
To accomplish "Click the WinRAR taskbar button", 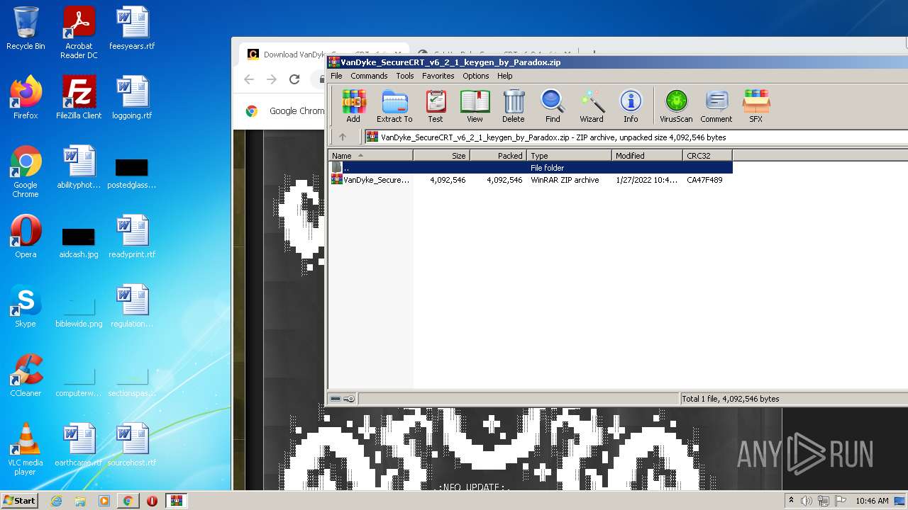I will (176, 501).
